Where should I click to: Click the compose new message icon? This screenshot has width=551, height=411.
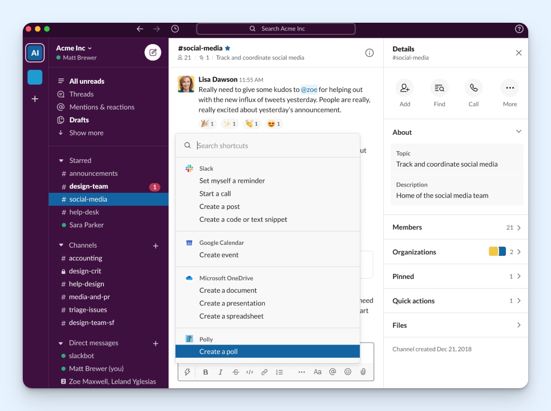tap(153, 52)
